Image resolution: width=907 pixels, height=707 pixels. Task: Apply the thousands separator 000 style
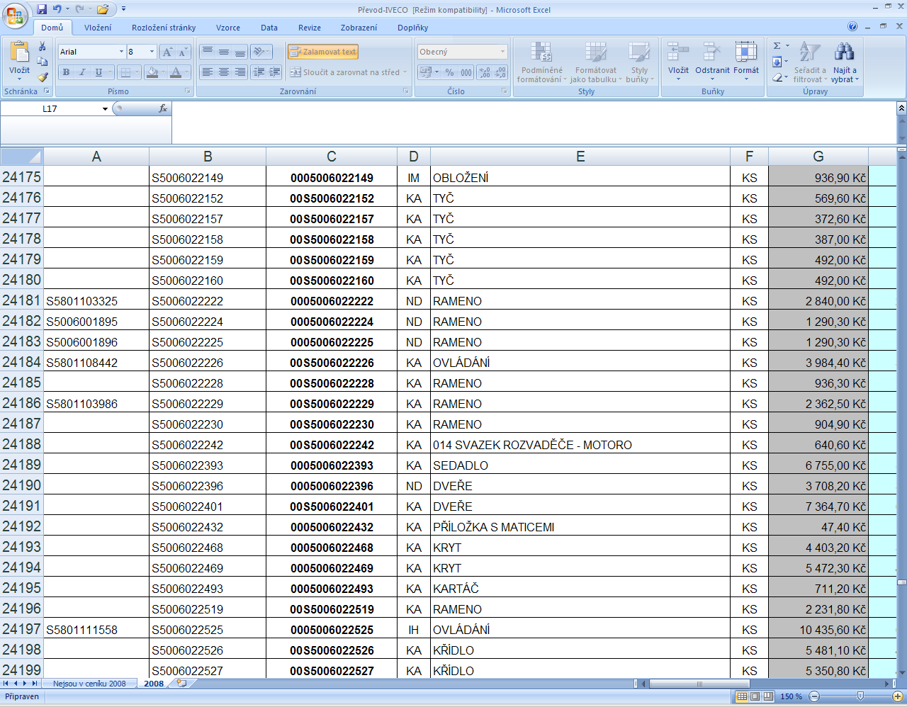click(x=466, y=72)
